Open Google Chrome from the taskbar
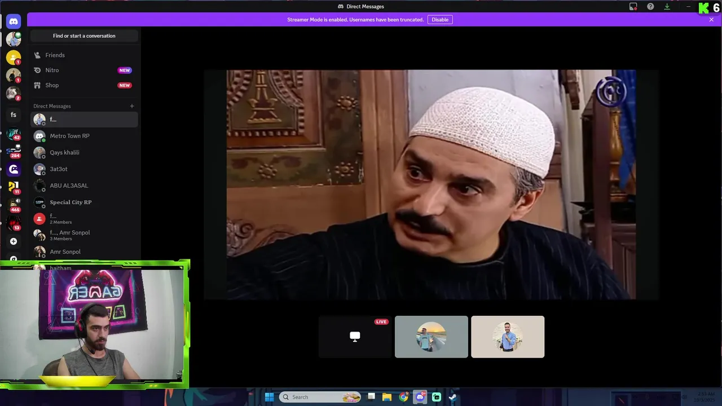This screenshot has height=406, width=722. click(x=403, y=397)
